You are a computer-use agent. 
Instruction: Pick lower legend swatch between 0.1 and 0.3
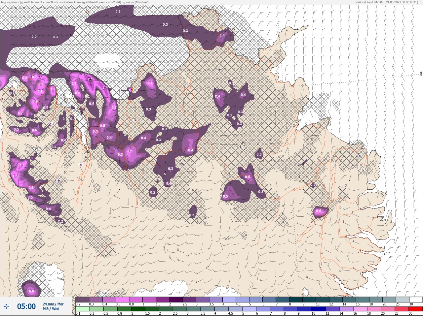pyautogui.click(x=83, y=309)
